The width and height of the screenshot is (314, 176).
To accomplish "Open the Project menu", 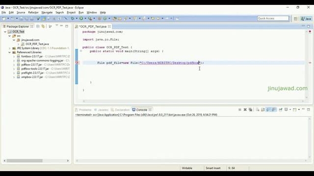I will pyautogui.click(x=71, y=12).
